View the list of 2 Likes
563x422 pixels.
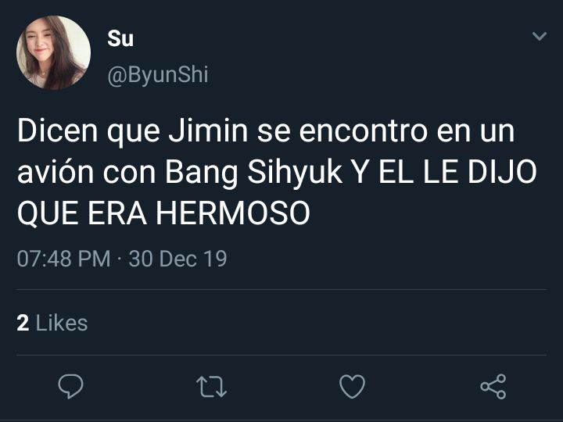pyautogui.click(x=52, y=323)
